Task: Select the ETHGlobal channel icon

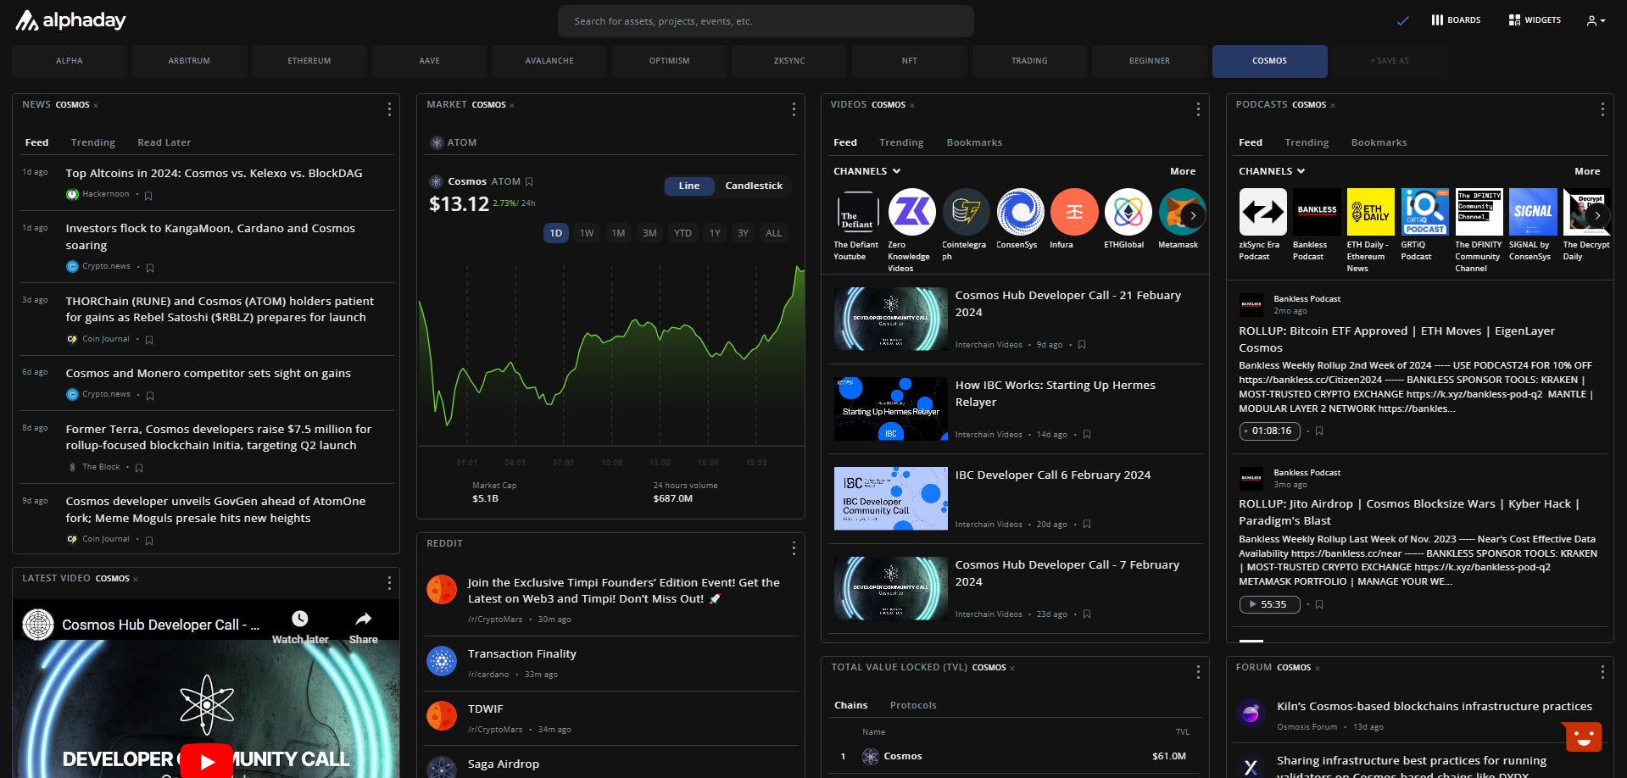Action: [x=1128, y=212]
